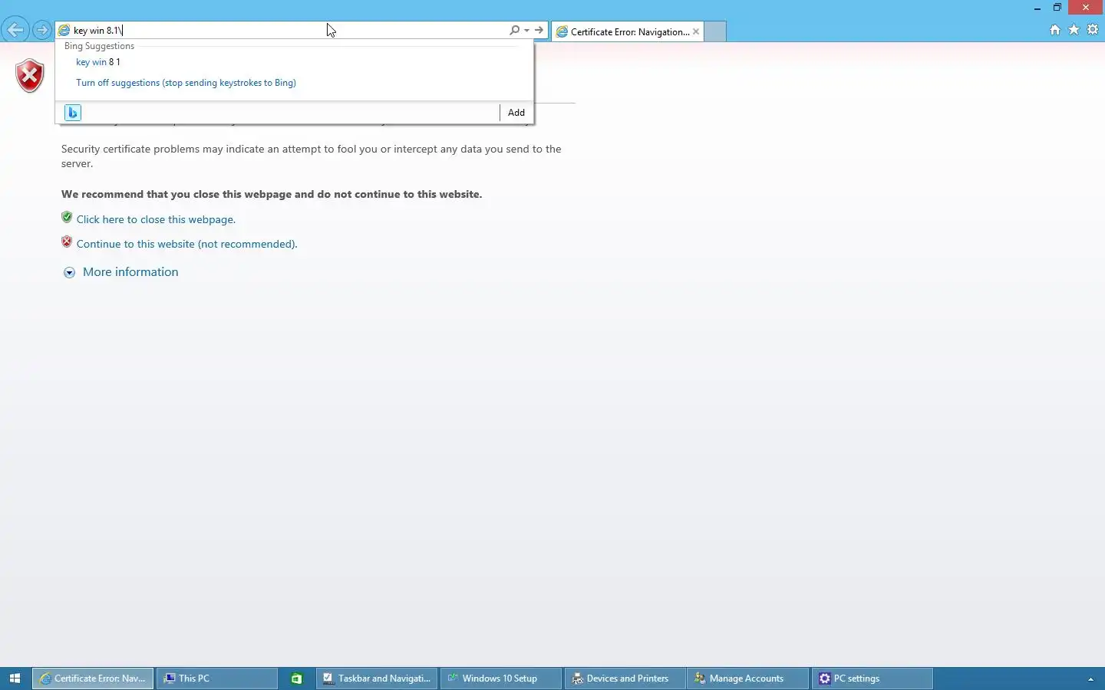The image size is (1105, 690).
Task: Open the address bar autocomplete dropdown arrow
Action: pos(526,31)
